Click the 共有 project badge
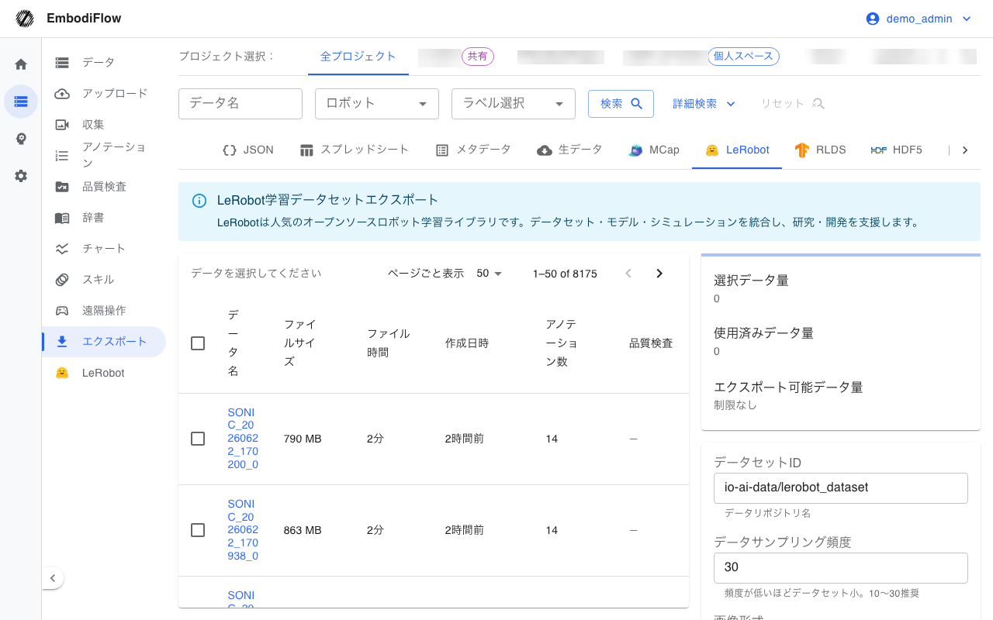This screenshot has width=993, height=620. pyautogui.click(x=478, y=57)
